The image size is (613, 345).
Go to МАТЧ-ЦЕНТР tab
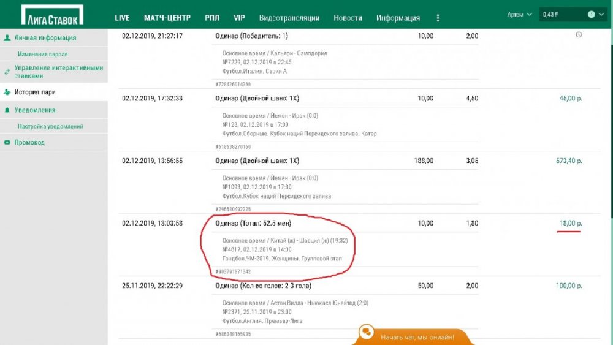167,18
